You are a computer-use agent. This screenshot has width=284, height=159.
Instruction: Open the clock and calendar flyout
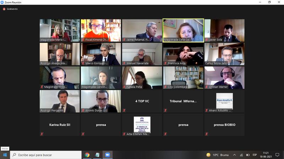(267, 155)
